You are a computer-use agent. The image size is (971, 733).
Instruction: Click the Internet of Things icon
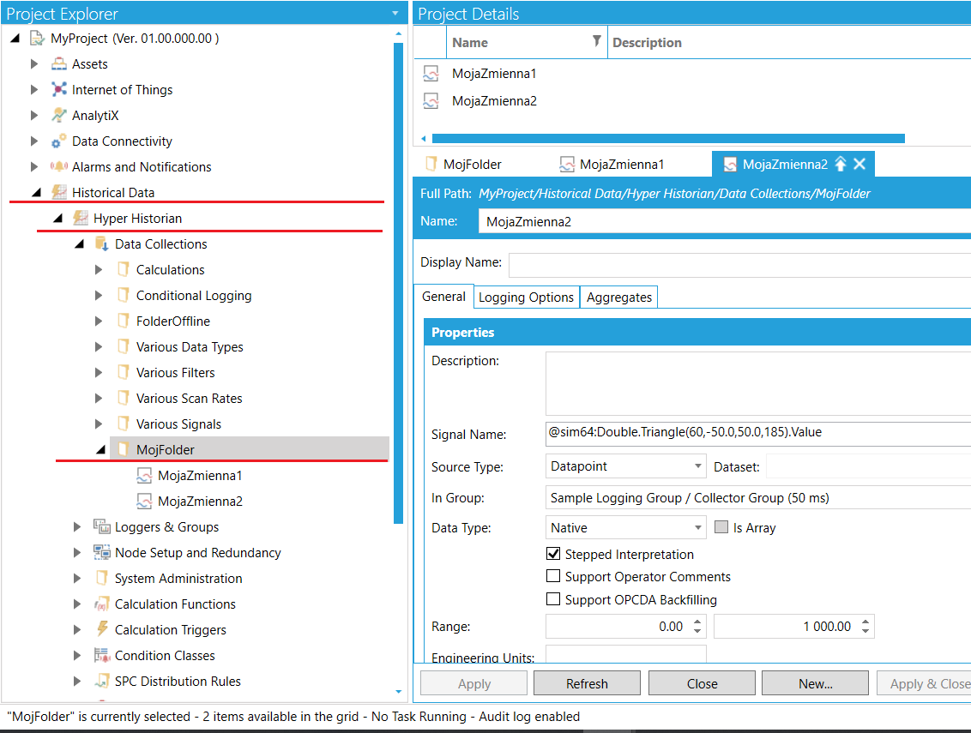click(58, 90)
